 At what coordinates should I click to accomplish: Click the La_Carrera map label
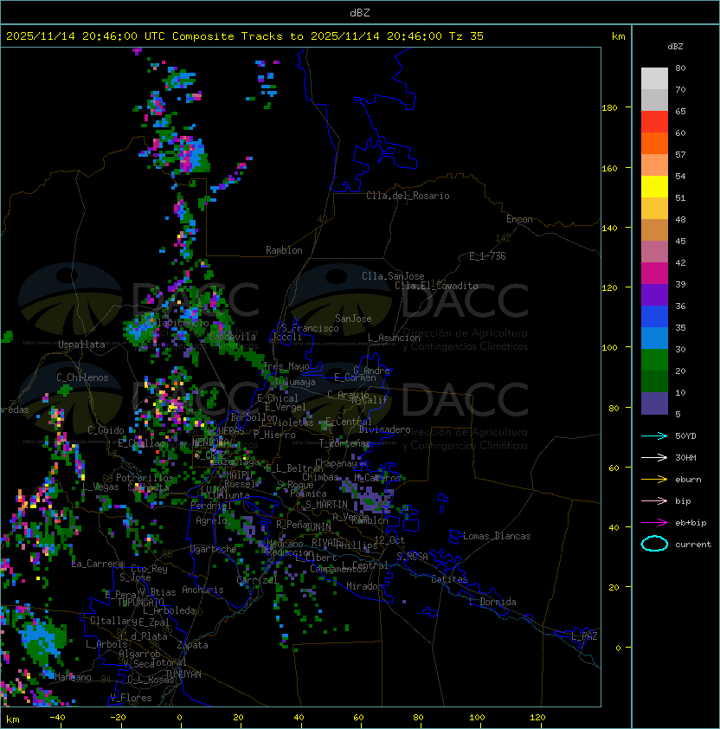point(97,564)
